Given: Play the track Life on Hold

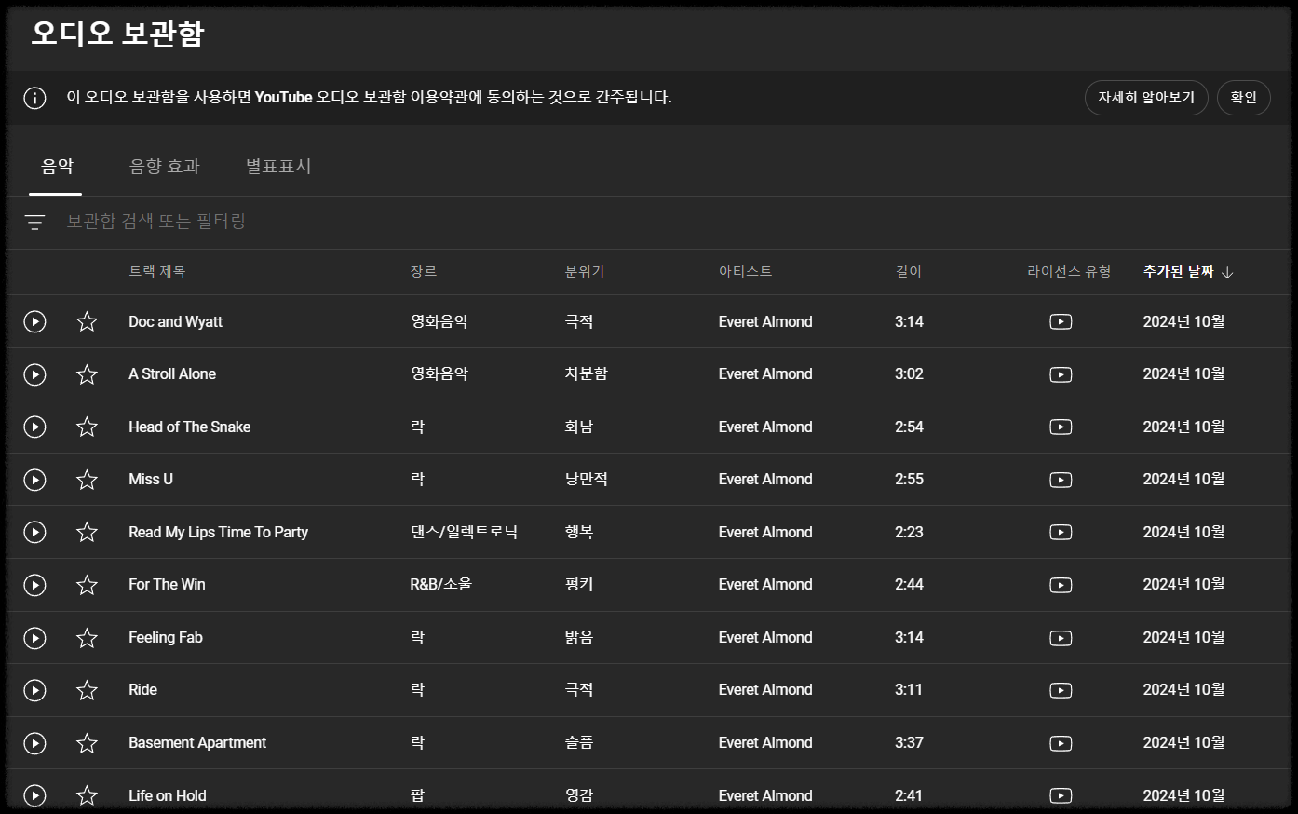Looking at the screenshot, I should [x=34, y=795].
